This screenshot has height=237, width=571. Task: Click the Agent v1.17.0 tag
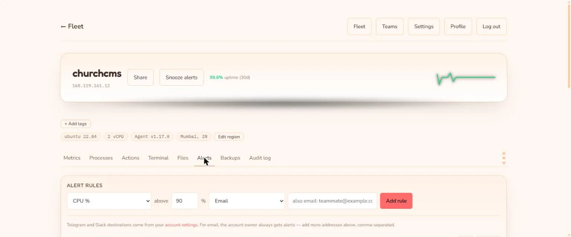point(152,136)
